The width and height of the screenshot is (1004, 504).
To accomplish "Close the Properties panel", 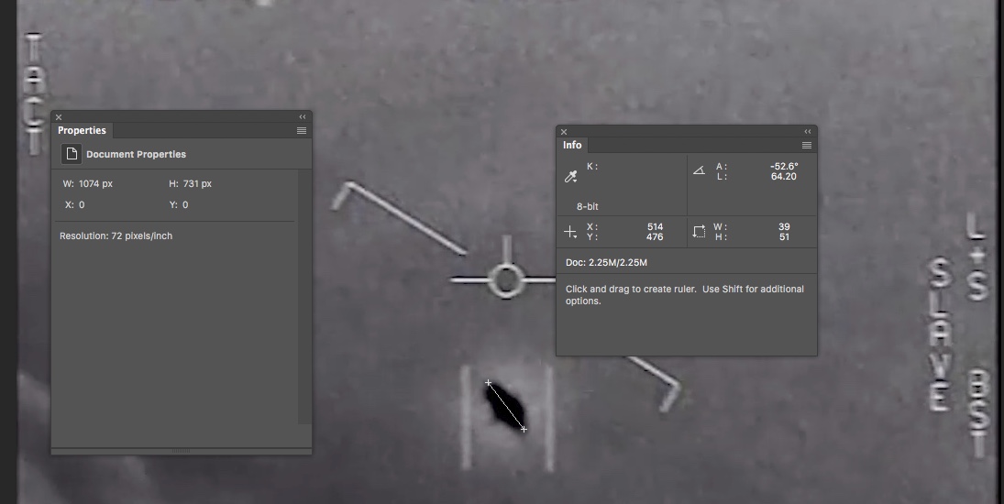I will point(60,117).
